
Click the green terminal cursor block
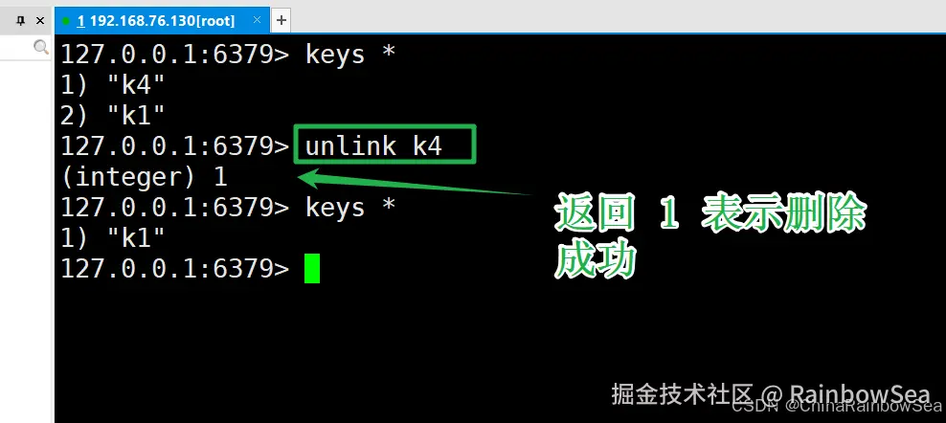[x=312, y=269]
